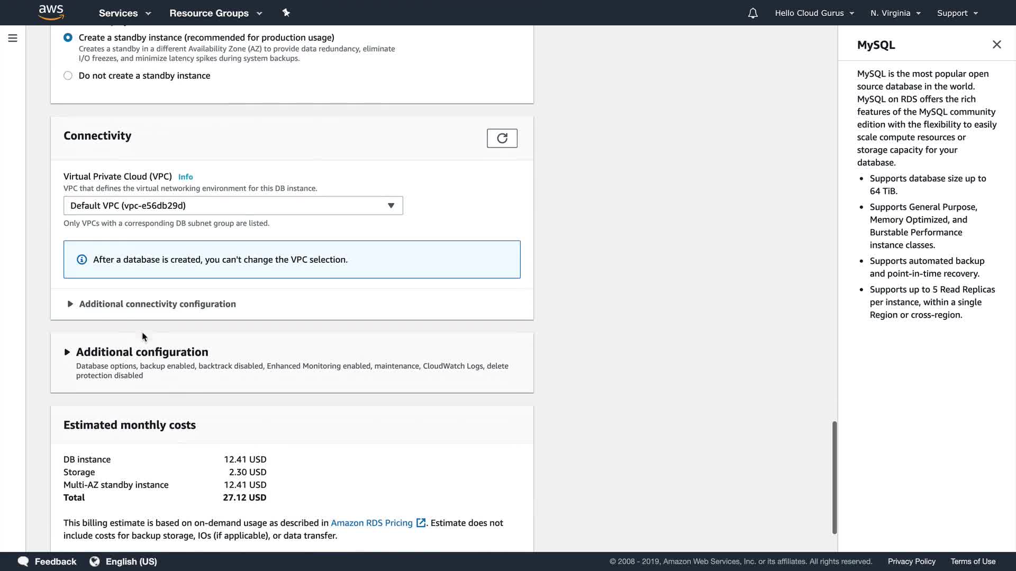Click the Feedback speech bubble icon

point(23,561)
